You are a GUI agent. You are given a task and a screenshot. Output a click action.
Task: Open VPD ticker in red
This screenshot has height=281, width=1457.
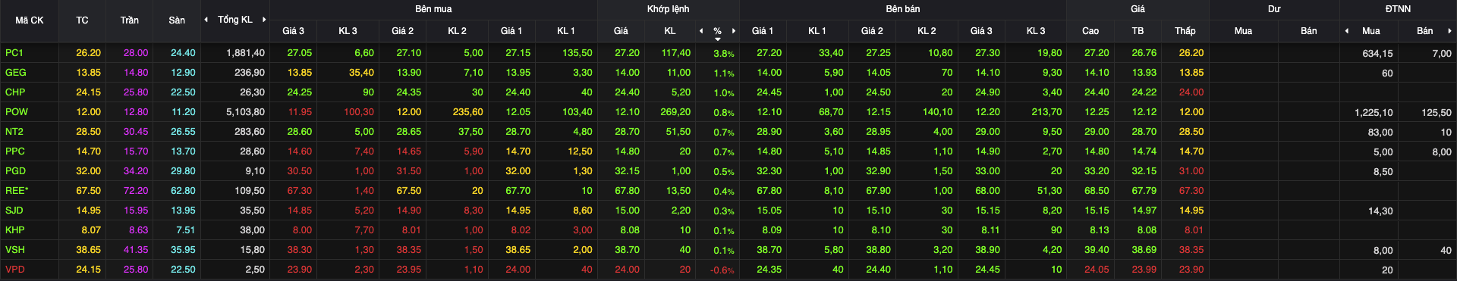[15, 270]
